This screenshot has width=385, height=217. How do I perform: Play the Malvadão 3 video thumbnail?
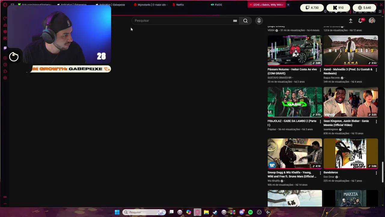coord(351,50)
